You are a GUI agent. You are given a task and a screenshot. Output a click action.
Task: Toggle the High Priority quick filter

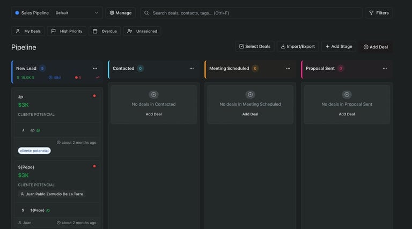[67, 31]
